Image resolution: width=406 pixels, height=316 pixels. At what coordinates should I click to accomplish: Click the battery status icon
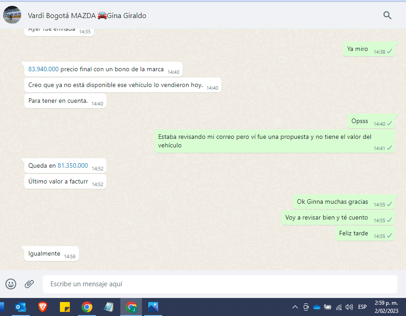point(328,307)
